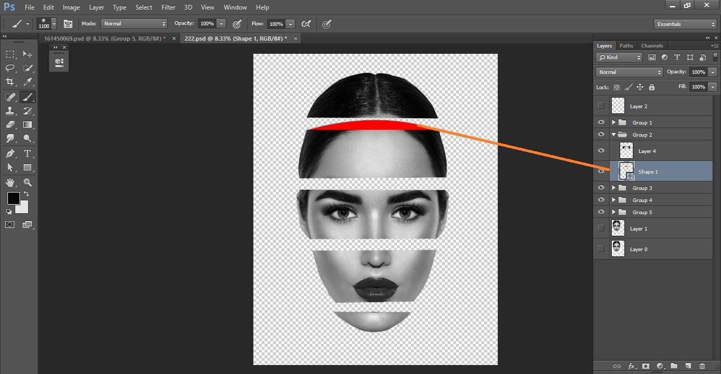Add a new layer mask
The image size is (721, 374).
tap(646, 366)
